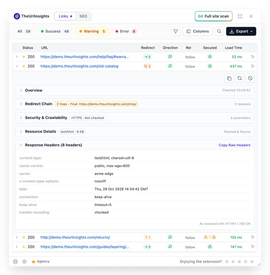This screenshot has height=275, width=270.
Task: Open the http returns URL link
Action: tap(75, 237)
